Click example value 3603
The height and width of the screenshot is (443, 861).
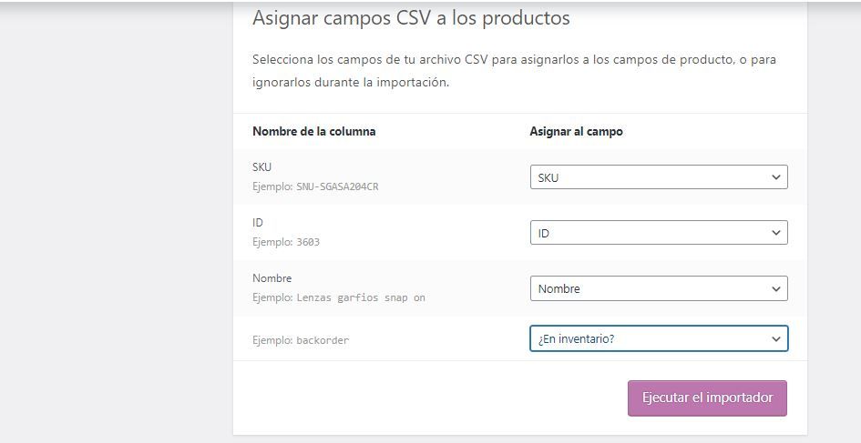[x=308, y=242]
